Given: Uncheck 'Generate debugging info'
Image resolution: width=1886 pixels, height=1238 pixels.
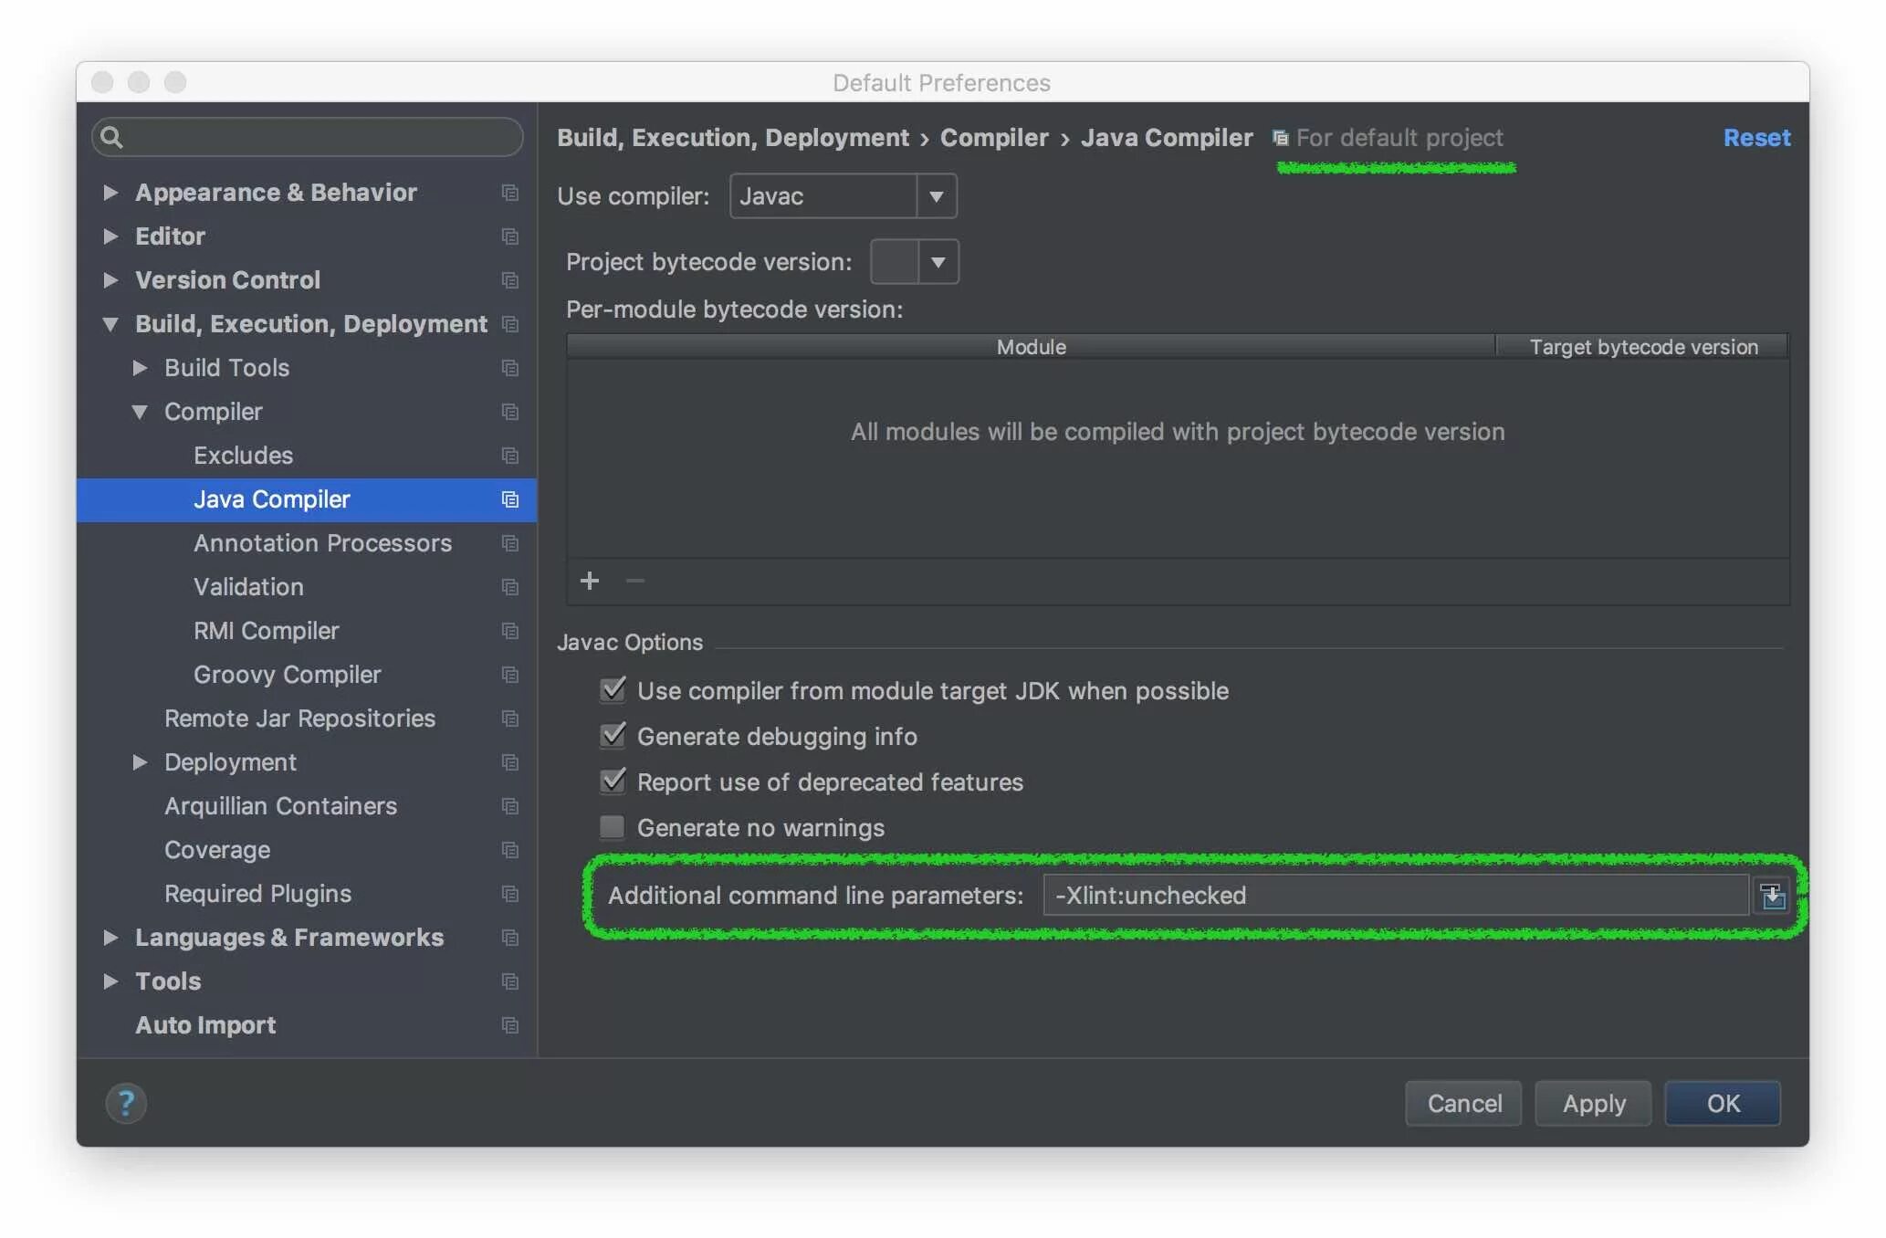Looking at the screenshot, I should [x=613, y=736].
